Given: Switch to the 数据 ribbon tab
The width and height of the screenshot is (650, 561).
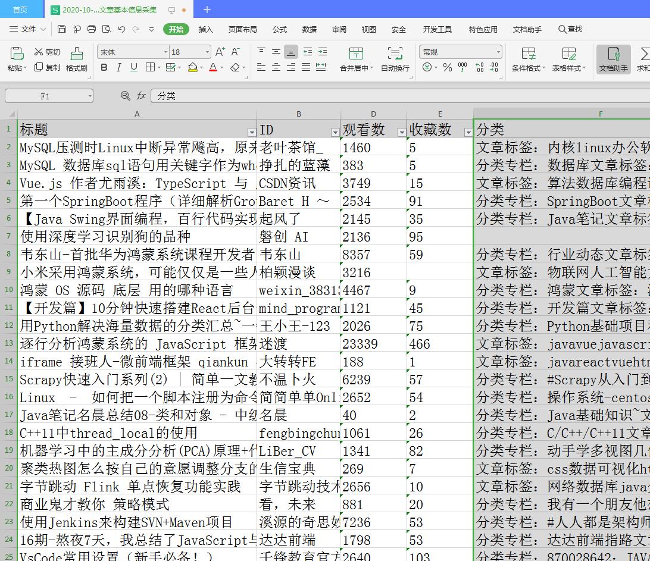Looking at the screenshot, I should pyautogui.click(x=309, y=29).
